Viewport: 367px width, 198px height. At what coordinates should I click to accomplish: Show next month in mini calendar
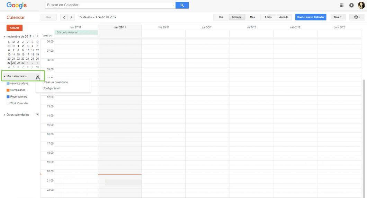(37, 36)
